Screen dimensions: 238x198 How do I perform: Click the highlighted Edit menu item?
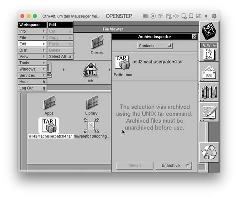(x=32, y=44)
